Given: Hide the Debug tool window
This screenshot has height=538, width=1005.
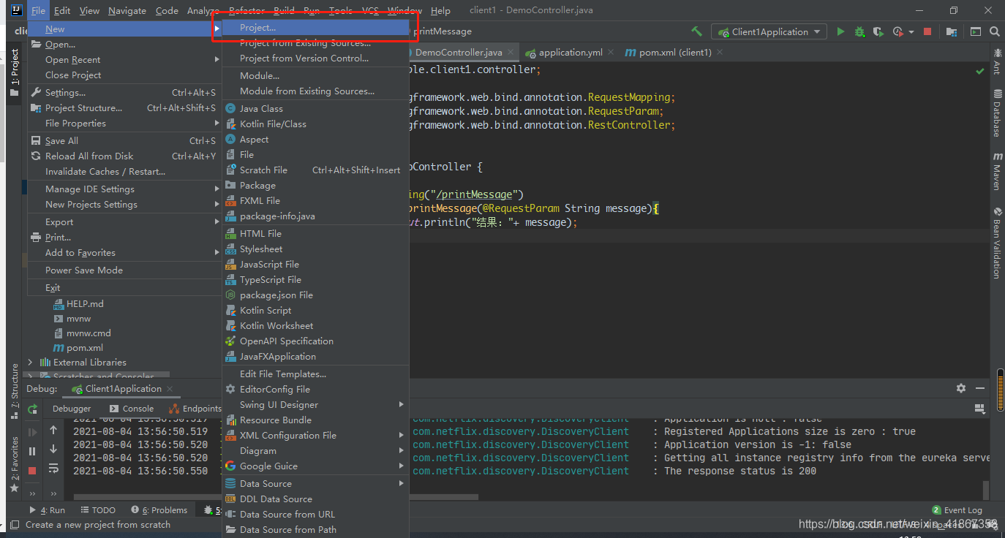Looking at the screenshot, I should pyautogui.click(x=980, y=388).
